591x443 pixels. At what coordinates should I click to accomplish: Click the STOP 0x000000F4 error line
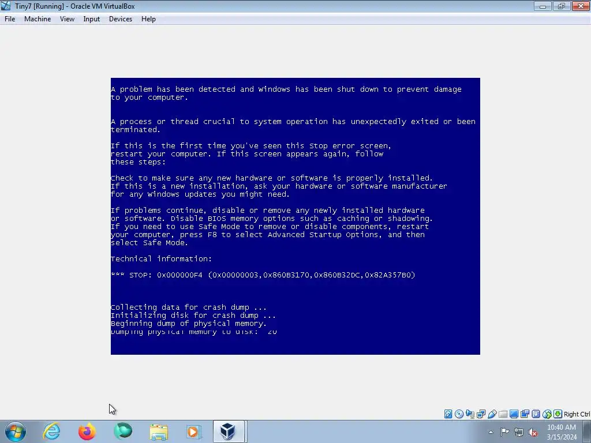pyautogui.click(x=263, y=275)
